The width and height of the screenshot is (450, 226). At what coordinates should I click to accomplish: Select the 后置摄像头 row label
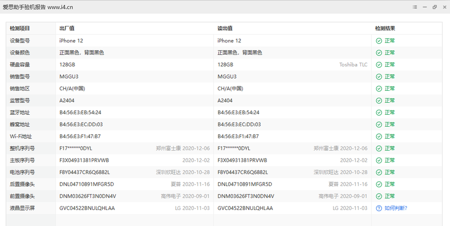coord(22,184)
